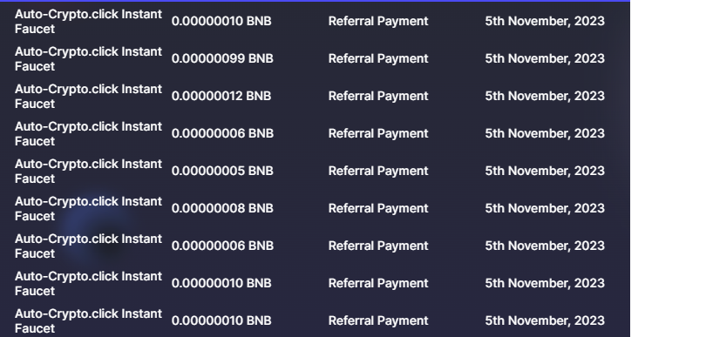Select the 0.00000008 BNB amount cell
713x337 pixels.
point(222,208)
